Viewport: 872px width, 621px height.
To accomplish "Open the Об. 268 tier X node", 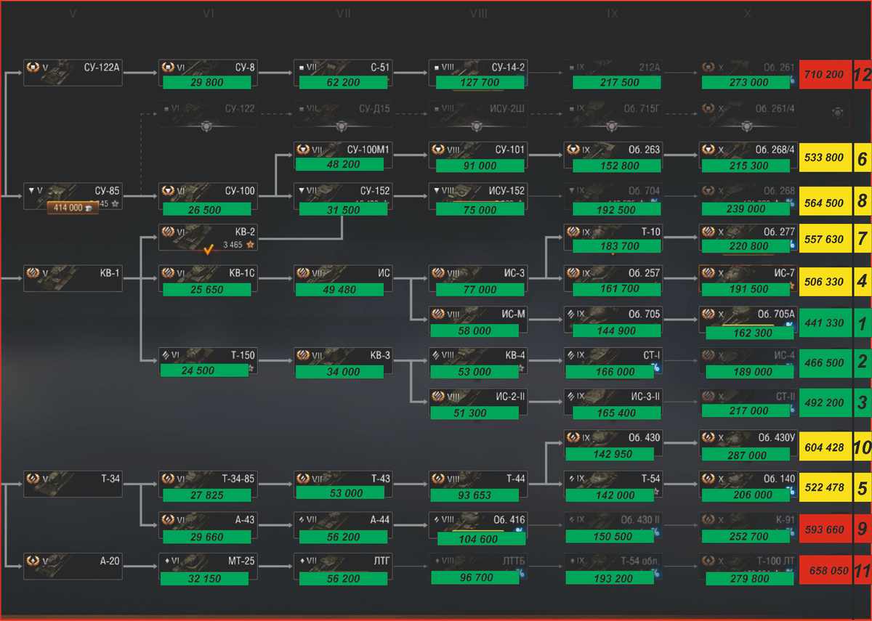I will click(748, 195).
